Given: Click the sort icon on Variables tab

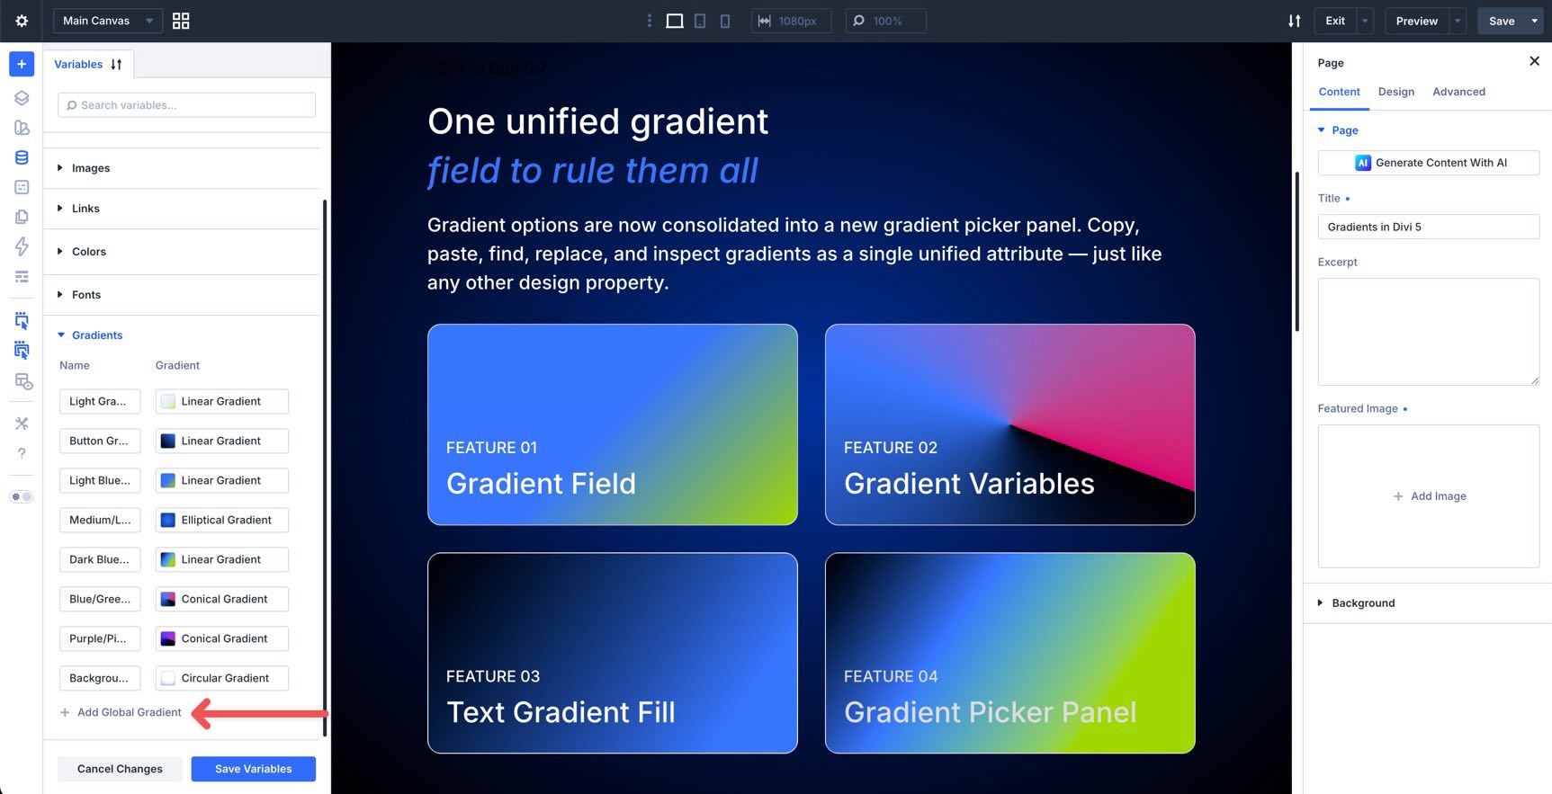Looking at the screenshot, I should [x=116, y=65].
